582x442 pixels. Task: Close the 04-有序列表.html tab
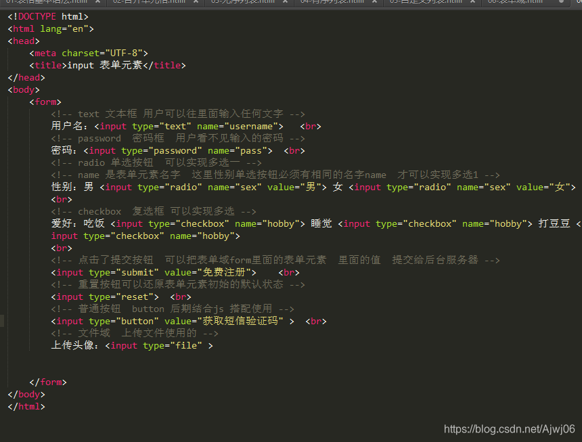click(x=374, y=2)
